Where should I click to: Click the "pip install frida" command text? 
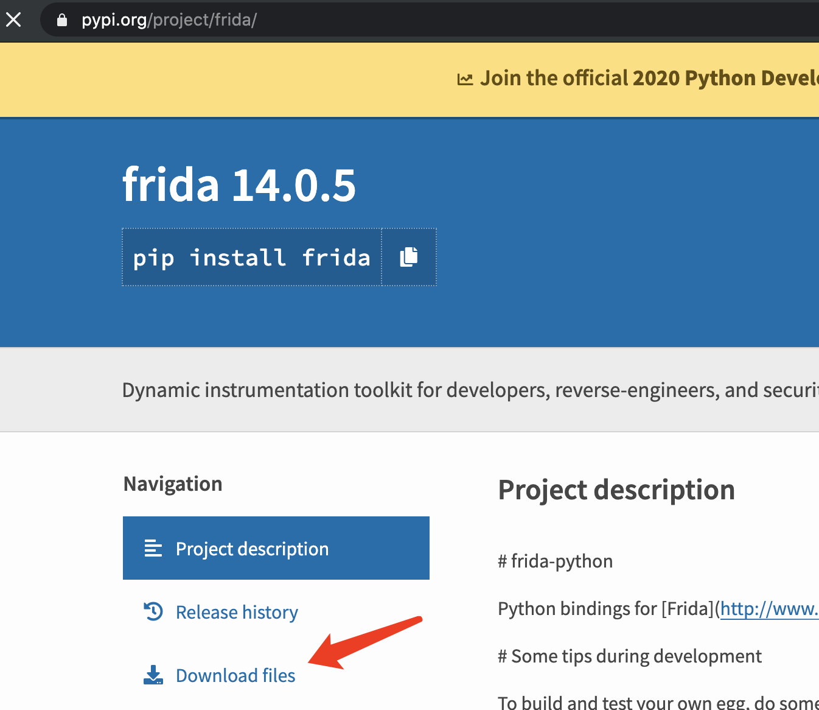point(251,258)
